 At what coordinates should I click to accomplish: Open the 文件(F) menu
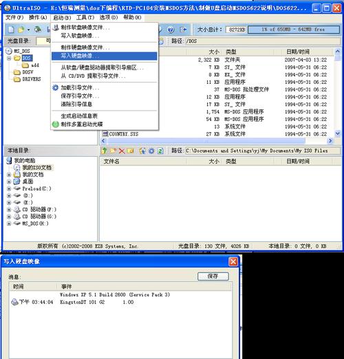(x=14, y=17)
